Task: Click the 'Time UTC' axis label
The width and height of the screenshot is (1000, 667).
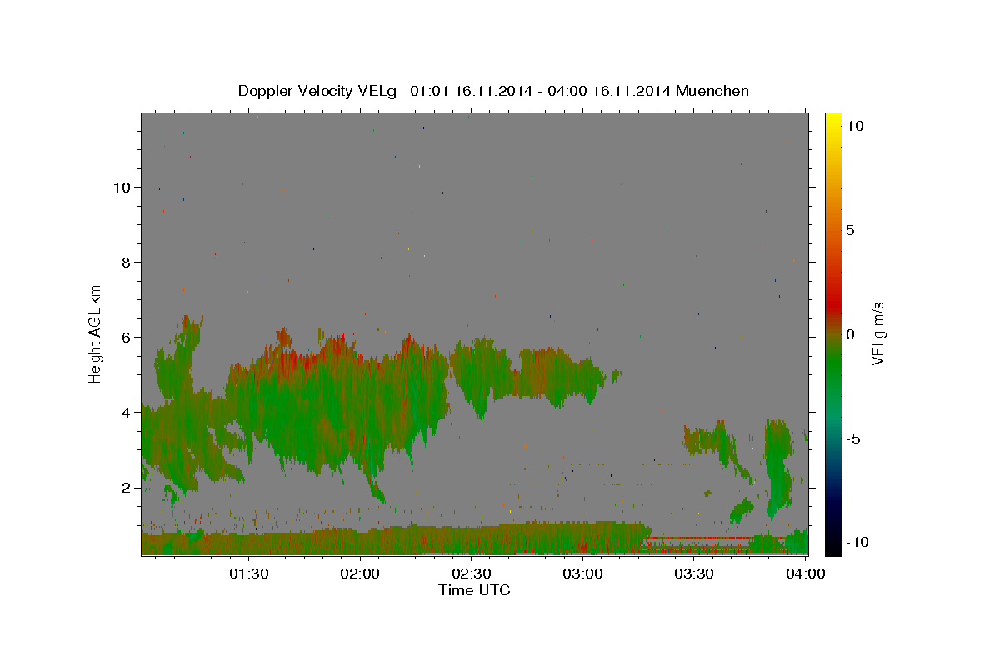Action: click(x=474, y=590)
